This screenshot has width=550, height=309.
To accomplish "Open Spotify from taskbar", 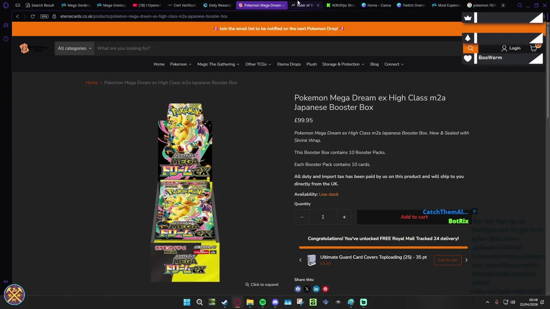I will (x=263, y=302).
